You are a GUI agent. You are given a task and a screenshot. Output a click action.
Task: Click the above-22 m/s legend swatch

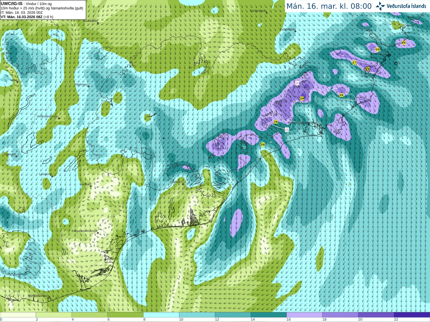(412, 315)
